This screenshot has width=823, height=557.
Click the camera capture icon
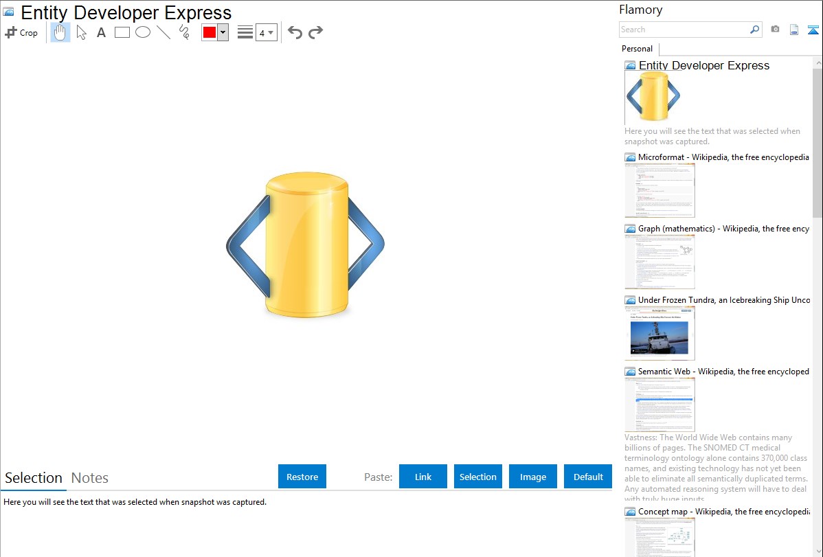click(x=775, y=30)
